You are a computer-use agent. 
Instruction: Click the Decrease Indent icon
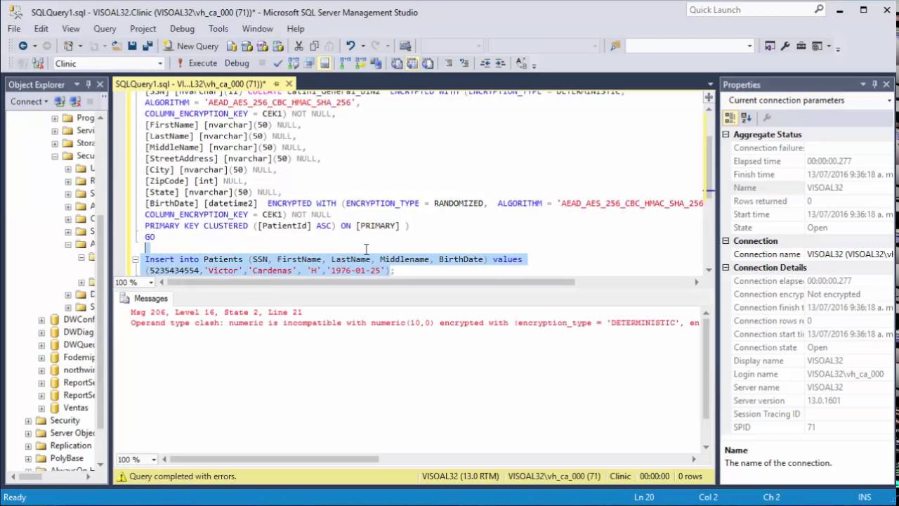(x=485, y=63)
